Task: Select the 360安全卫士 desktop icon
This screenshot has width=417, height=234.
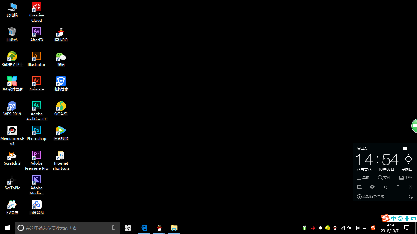Action: [12, 59]
